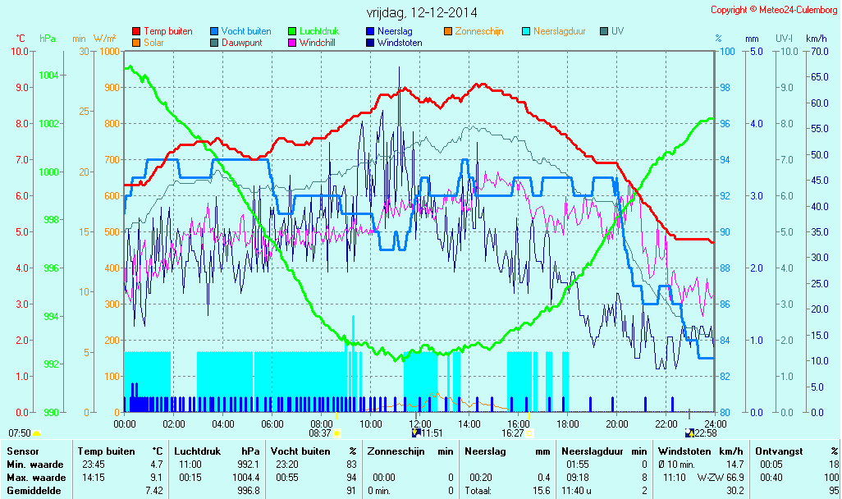Click the moon icon beside 11:51
This screenshot has height=499, width=842.
coord(416,433)
